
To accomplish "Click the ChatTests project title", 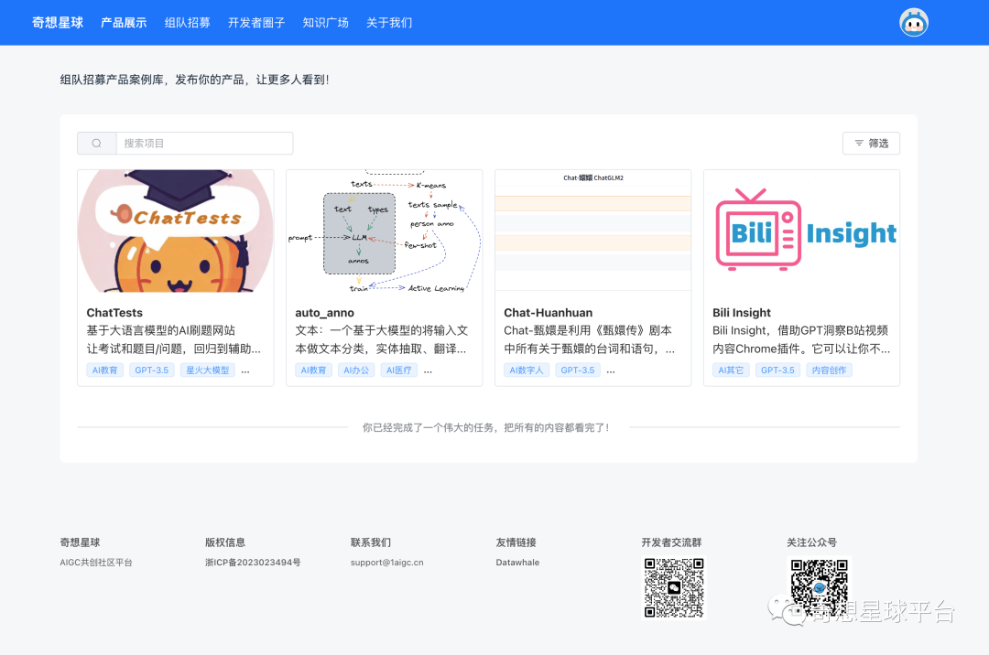I will point(114,312).
